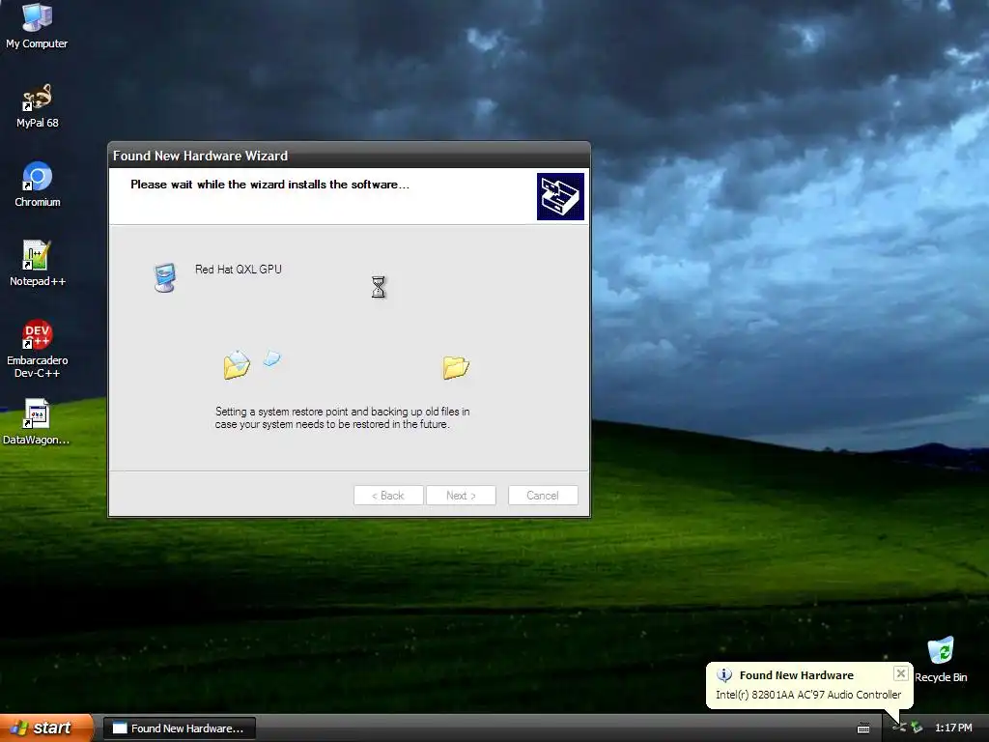The image size is (989, 742).
Task: Click the 'Found New Hardware' balloon title
Action: pos(796,675)
